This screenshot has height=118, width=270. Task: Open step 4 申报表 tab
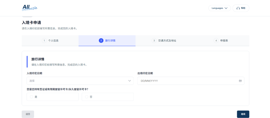click(221, 41)
